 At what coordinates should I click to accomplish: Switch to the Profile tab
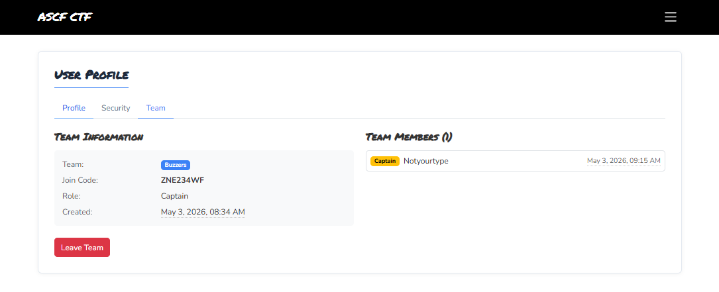[x=74, y=108]
